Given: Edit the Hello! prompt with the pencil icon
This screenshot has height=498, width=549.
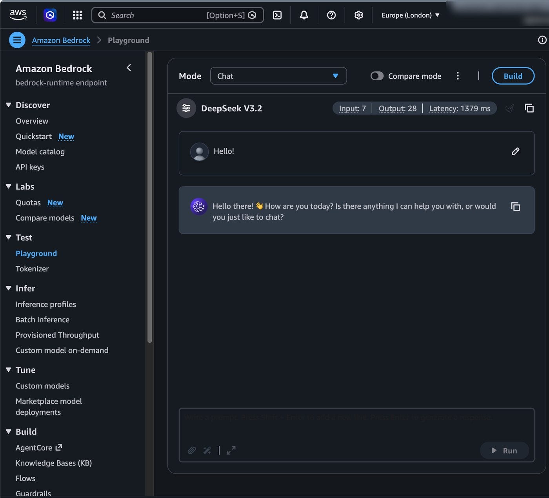Looking at the screenshot, I should point(516,151).
